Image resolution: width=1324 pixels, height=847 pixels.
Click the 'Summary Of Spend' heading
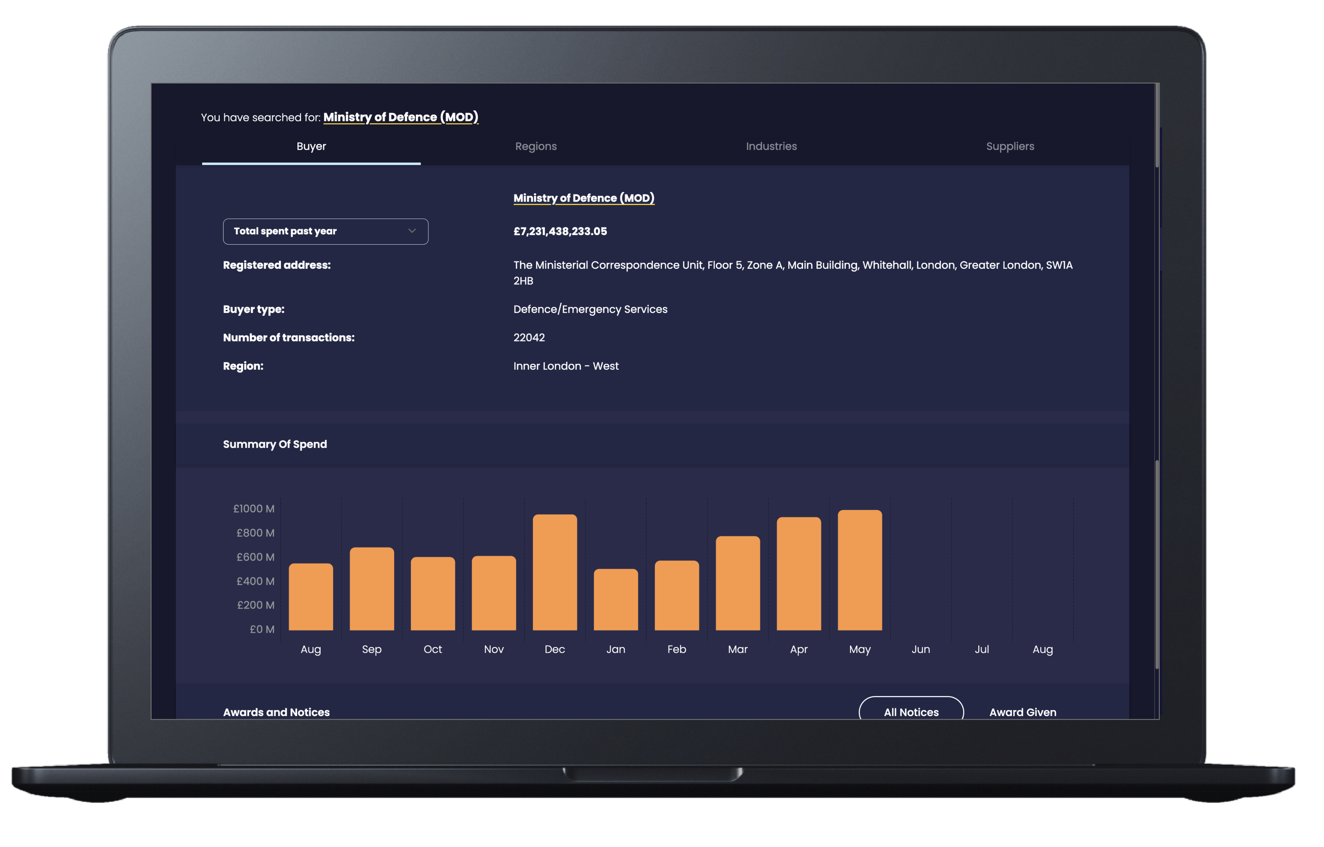[275, 445]
